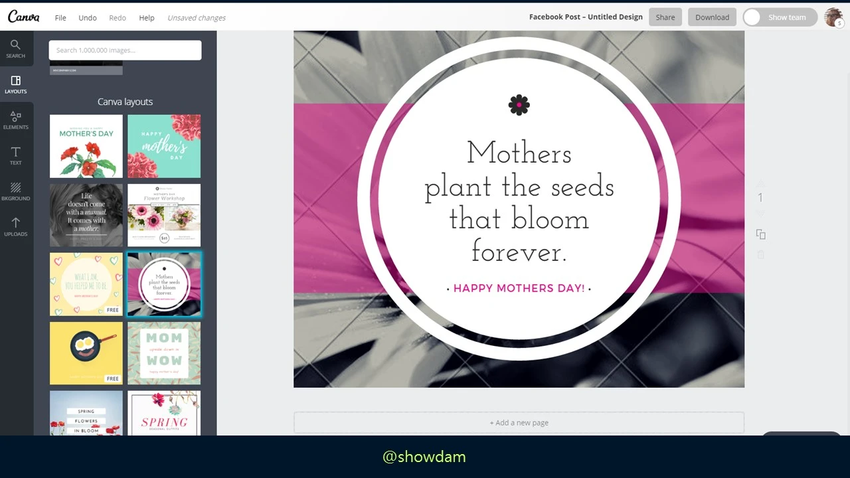Open the Uploads panel in sidebar
Screen dimensions: 850x478
click(16, 227)
